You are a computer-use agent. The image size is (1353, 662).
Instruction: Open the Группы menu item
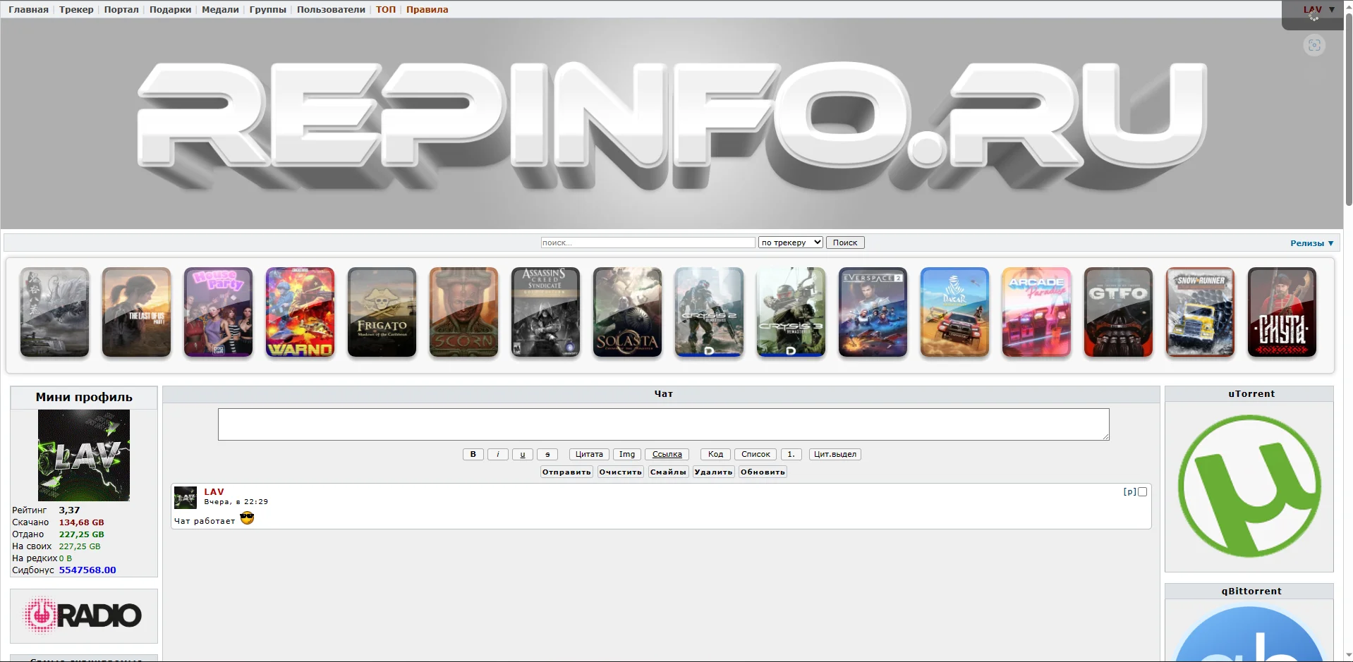[267, 10]
